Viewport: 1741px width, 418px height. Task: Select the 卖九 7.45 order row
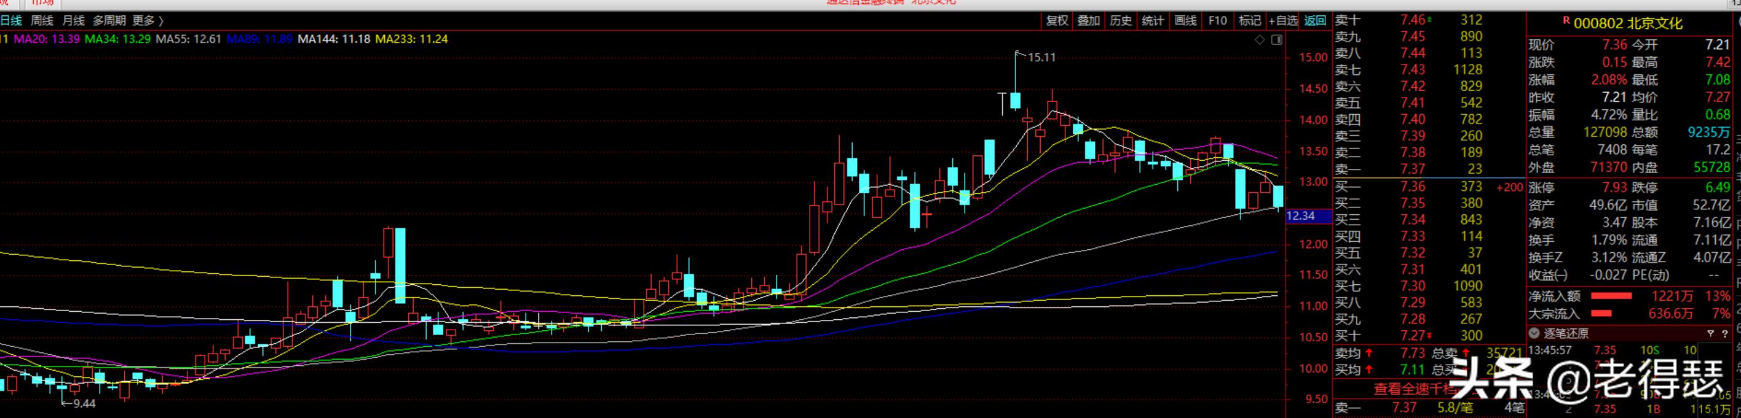tap(1428, 36)
